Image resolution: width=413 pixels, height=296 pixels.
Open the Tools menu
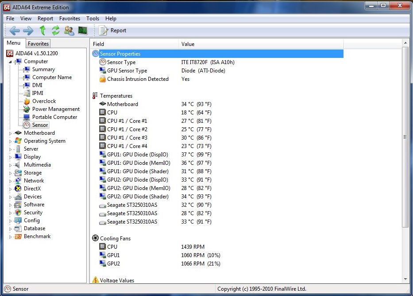[93, 19]
